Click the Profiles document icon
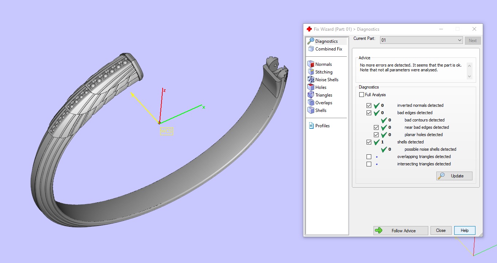497x263 pixels. 311,125
